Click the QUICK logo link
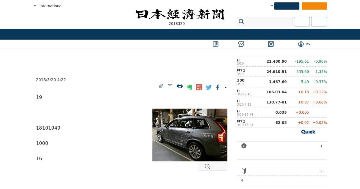Viewport: 360px width, 189px height. point(308,132)
